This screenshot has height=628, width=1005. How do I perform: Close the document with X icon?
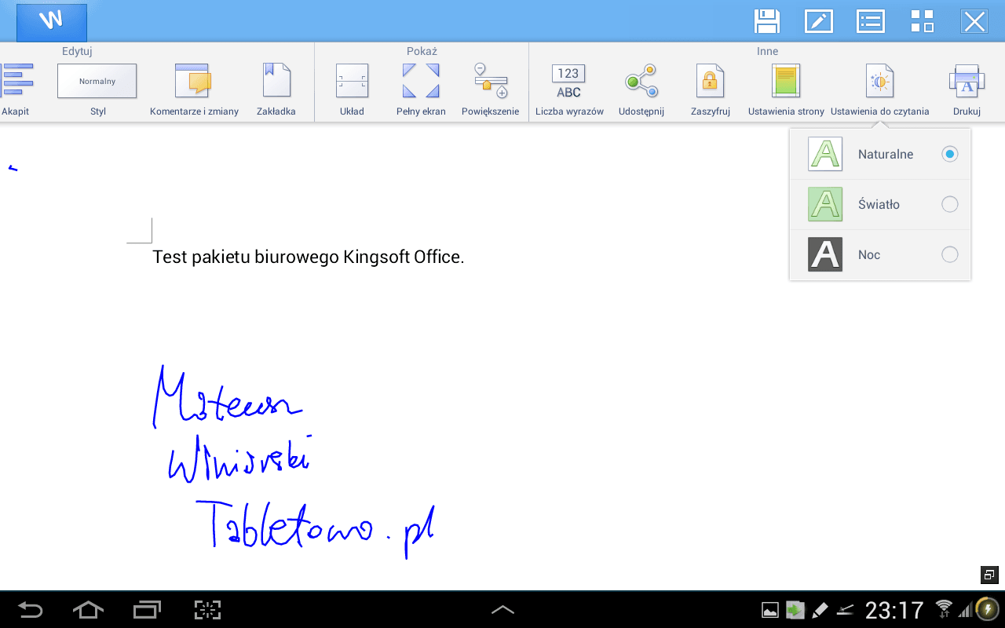pyautogui.click(x=974, y=21)
